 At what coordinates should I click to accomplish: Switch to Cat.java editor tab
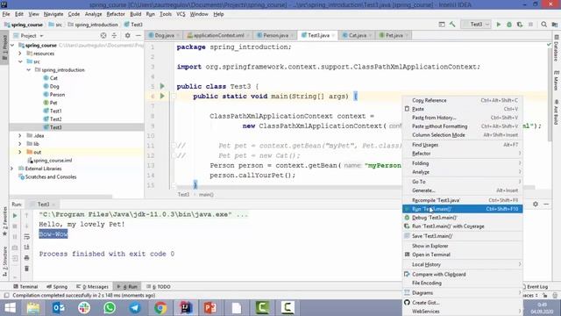[357, 35]
